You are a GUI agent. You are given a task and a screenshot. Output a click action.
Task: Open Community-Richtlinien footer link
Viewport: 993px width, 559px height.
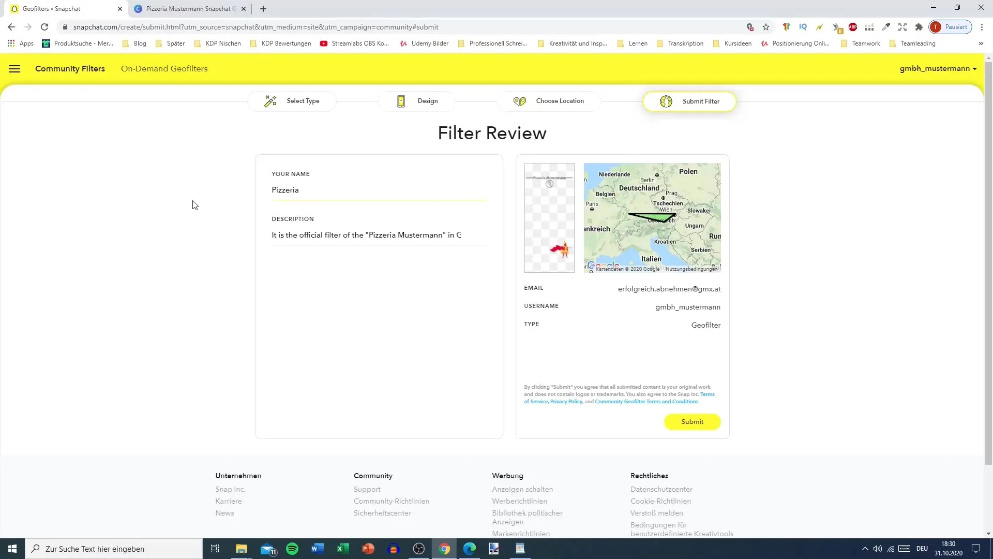(391, 502)
